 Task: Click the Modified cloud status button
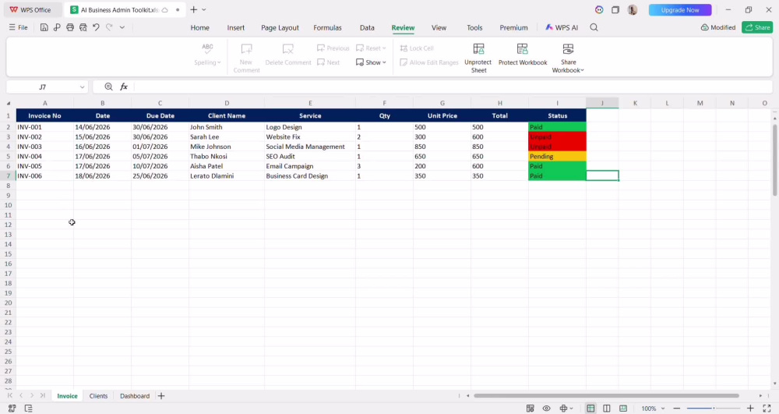coord(718,27)
